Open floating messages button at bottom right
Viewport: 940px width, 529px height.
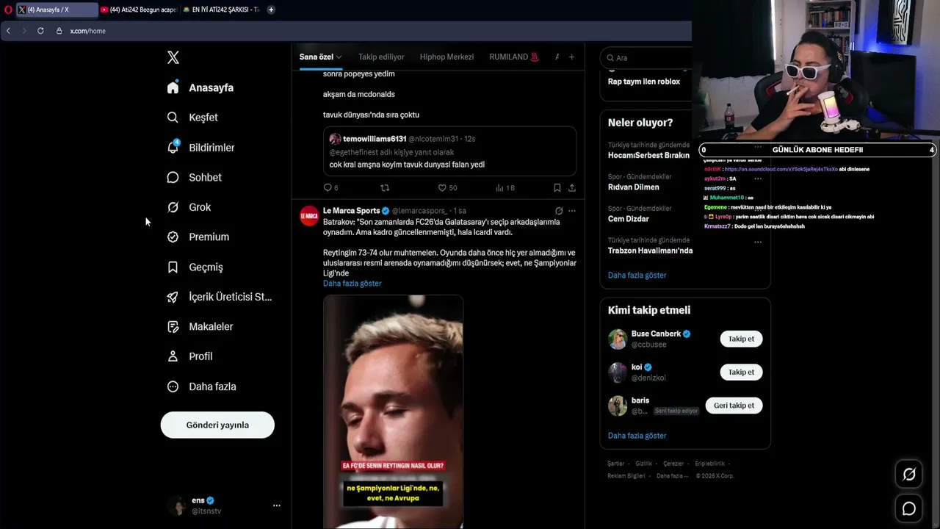[909, 508]
